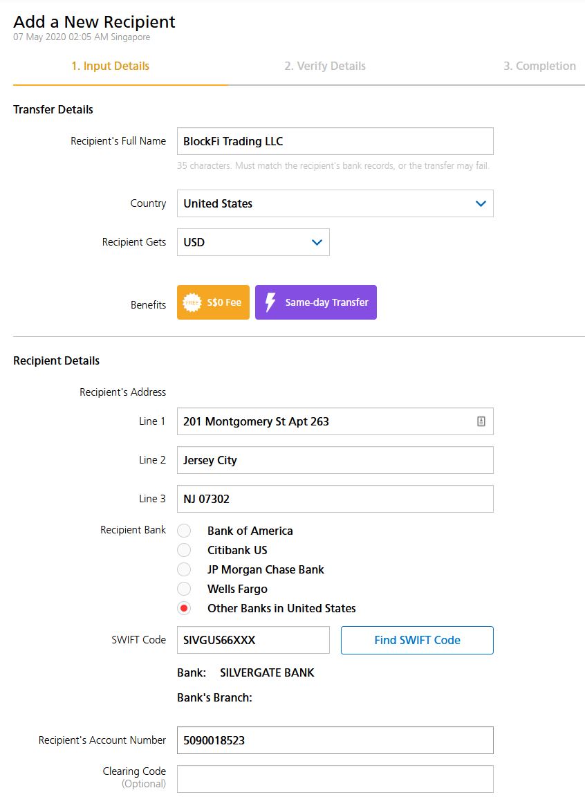Click the Recipient's Account Number field
Viewport: 585px width, 806px height.
tap(335, 740)
